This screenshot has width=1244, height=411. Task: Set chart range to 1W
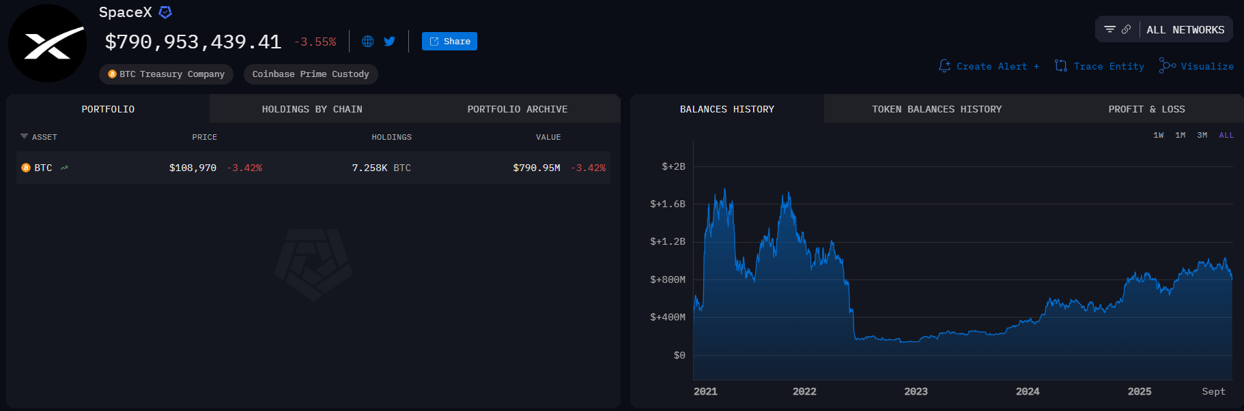[1158, 135]
